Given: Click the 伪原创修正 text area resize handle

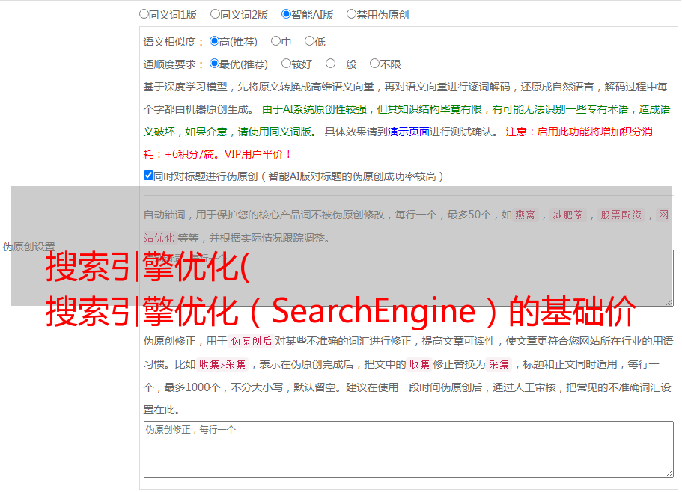Looking at the screenshot, I should [x=669, y=473].
